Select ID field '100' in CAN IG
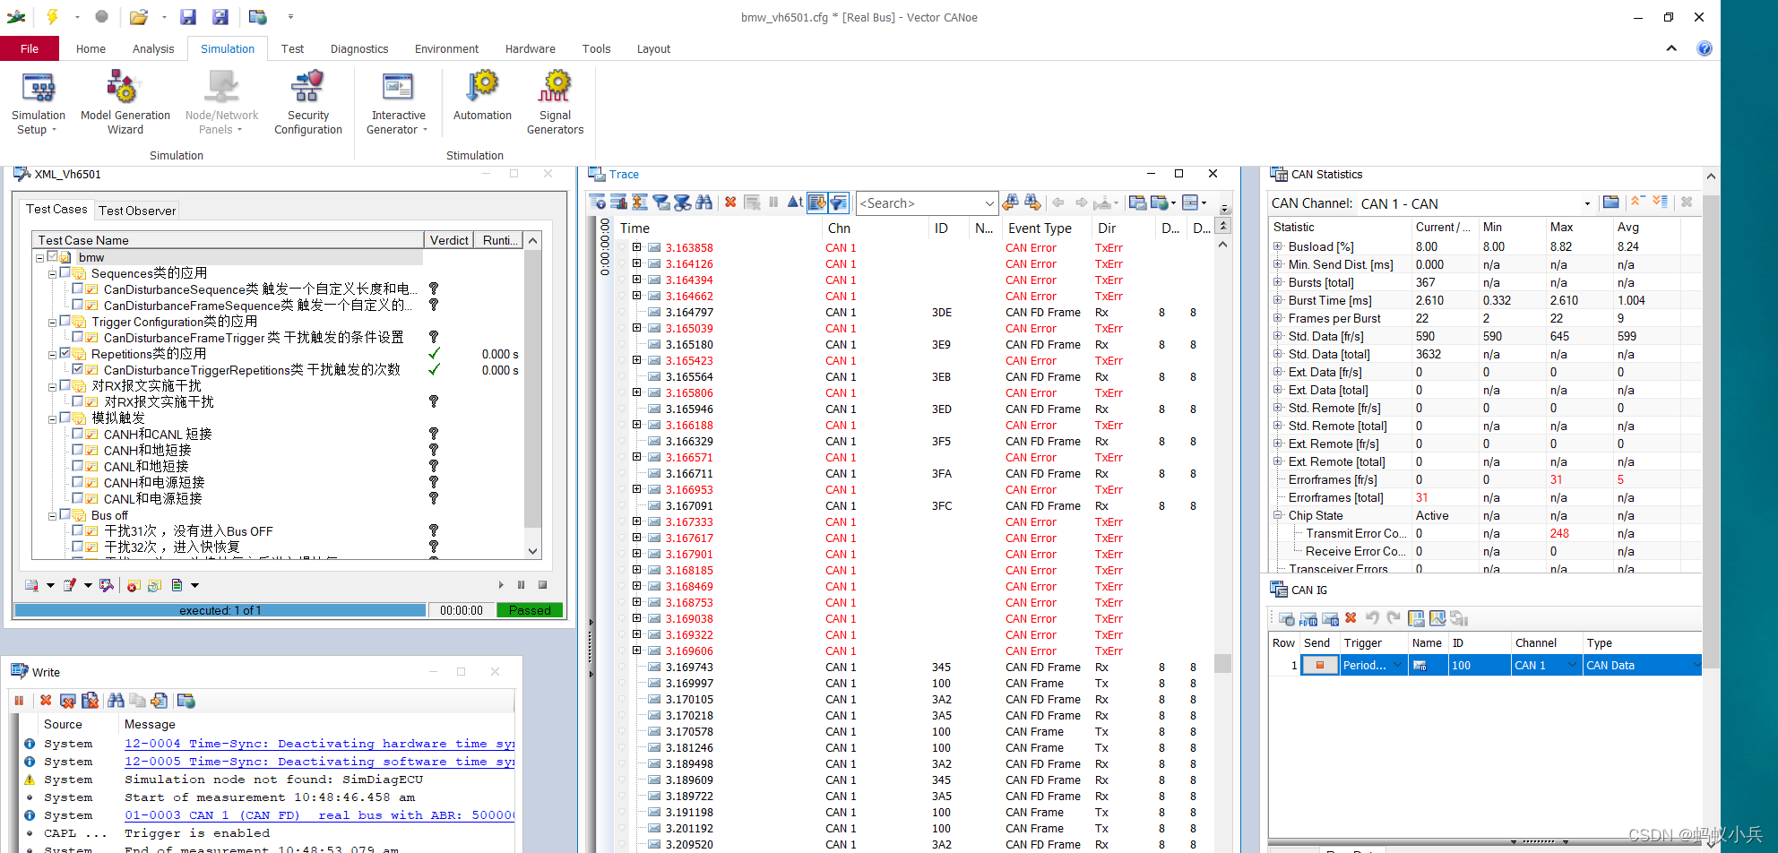1778x853 pixels. coord(1479,665)
